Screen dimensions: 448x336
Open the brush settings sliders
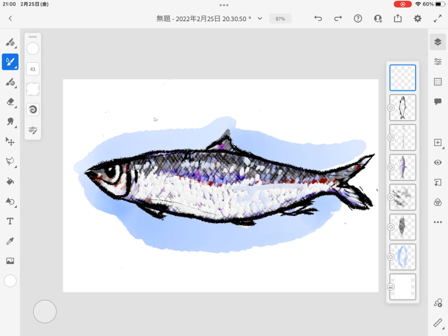tap(33, 130)
